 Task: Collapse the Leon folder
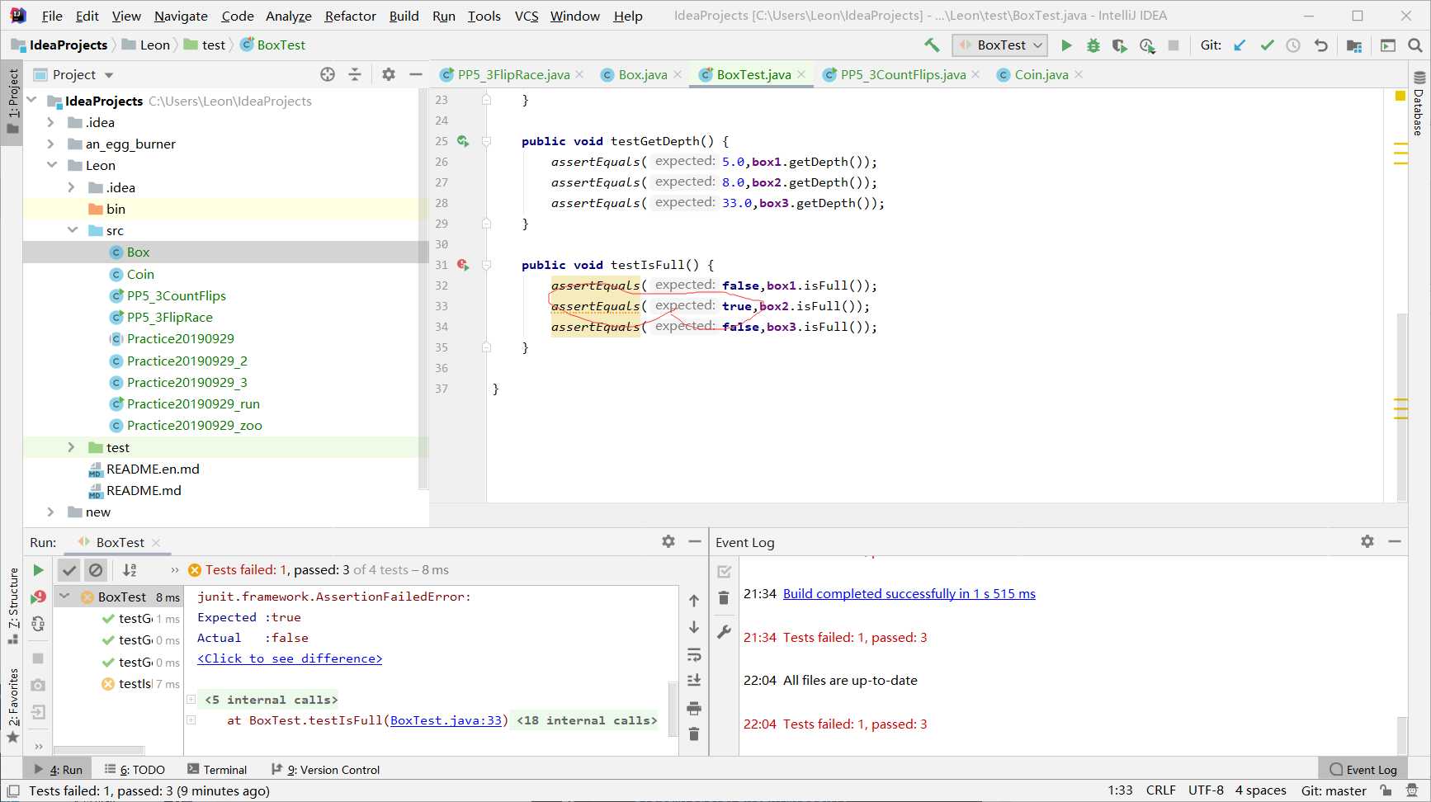tap(51, 165)
